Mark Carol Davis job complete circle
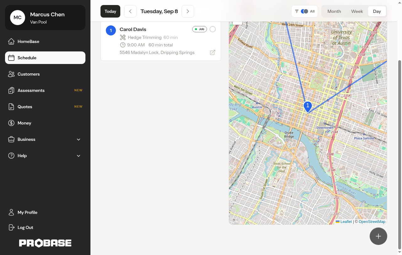Screen dimensions: 402x255 coord(213,29)
